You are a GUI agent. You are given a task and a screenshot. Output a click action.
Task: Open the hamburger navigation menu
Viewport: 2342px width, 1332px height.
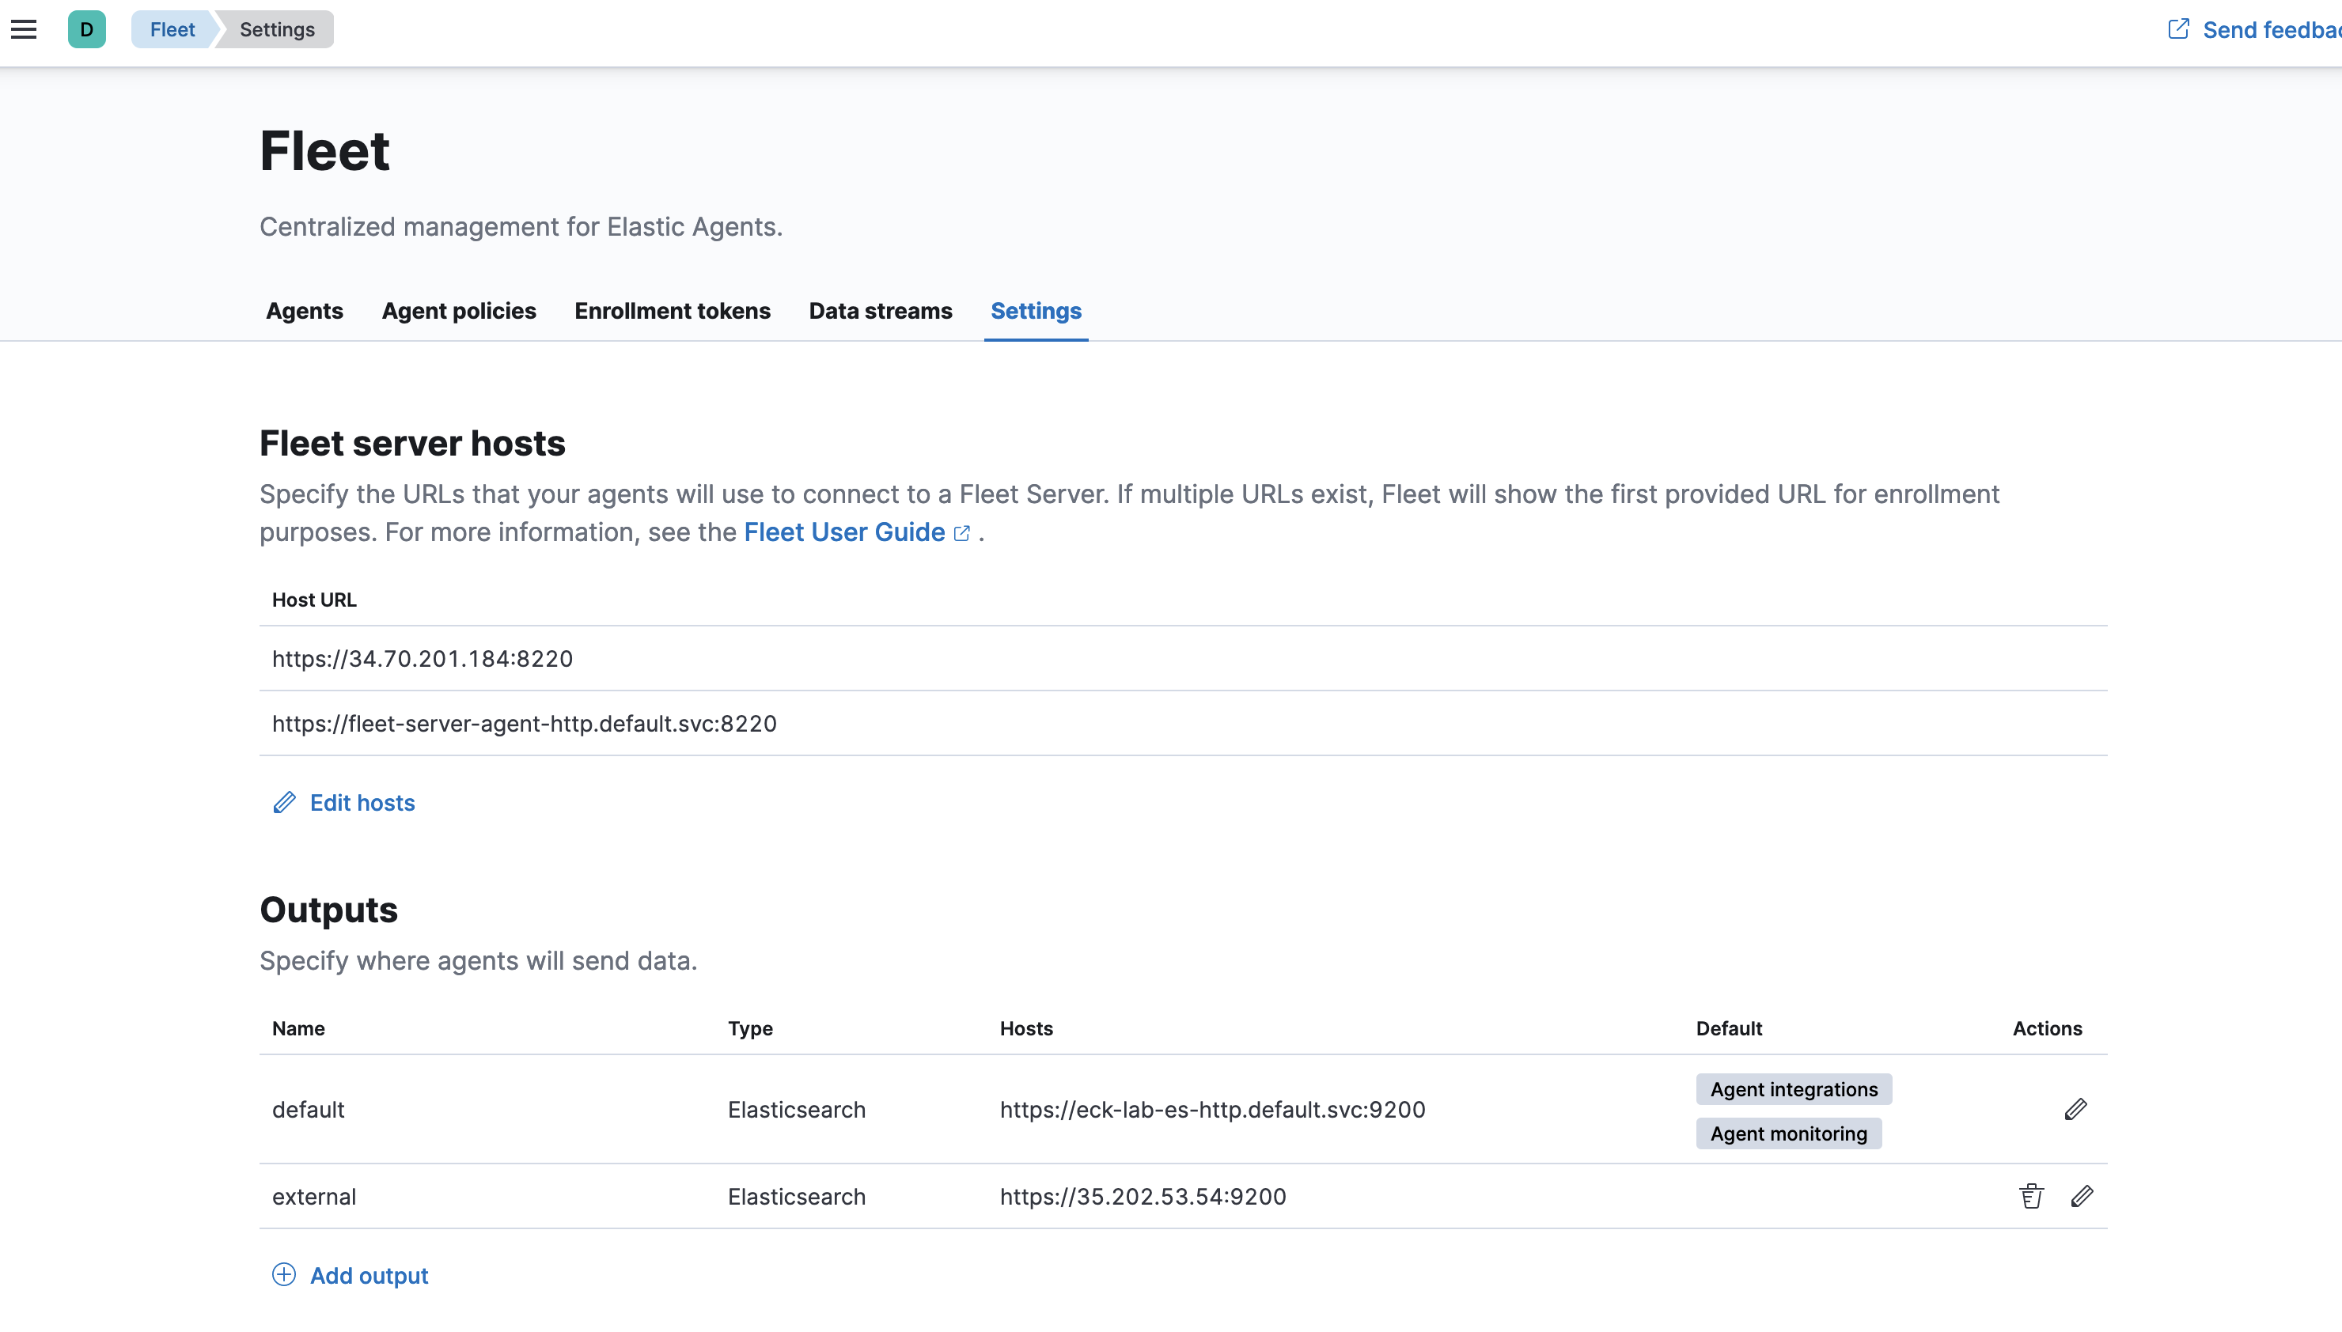pyautogui.click(x=24, y=29)
